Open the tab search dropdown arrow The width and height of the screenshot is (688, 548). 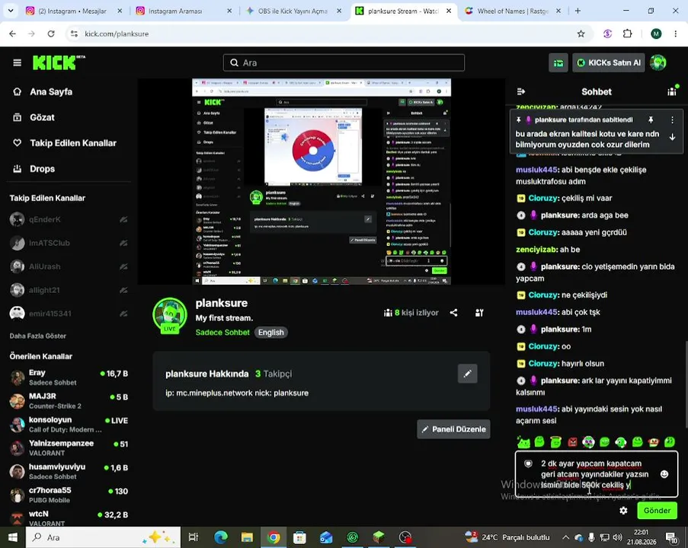(x=11, y=11)
